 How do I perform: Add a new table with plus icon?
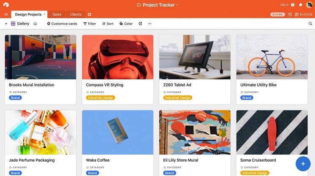pyautogui.click(x=90, y=14)
